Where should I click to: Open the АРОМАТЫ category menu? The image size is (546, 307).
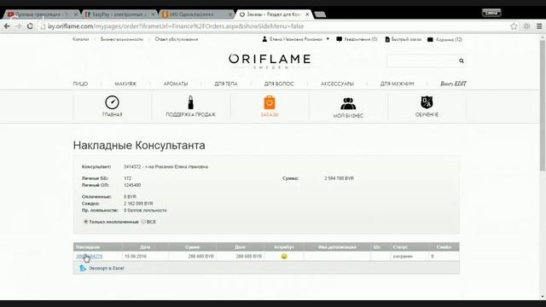(x=176, y=84)
